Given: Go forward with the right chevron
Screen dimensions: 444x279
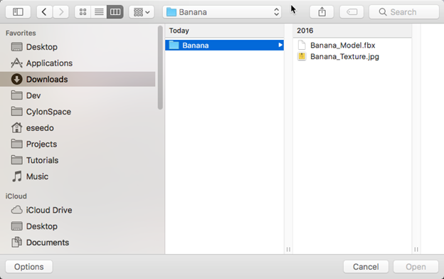Looking at the screenshot, I should pos(61,12).
